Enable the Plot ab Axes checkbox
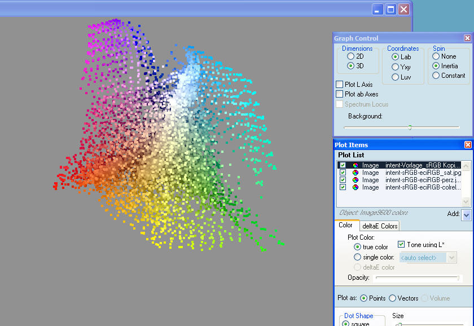 click(x=340, y=94)
